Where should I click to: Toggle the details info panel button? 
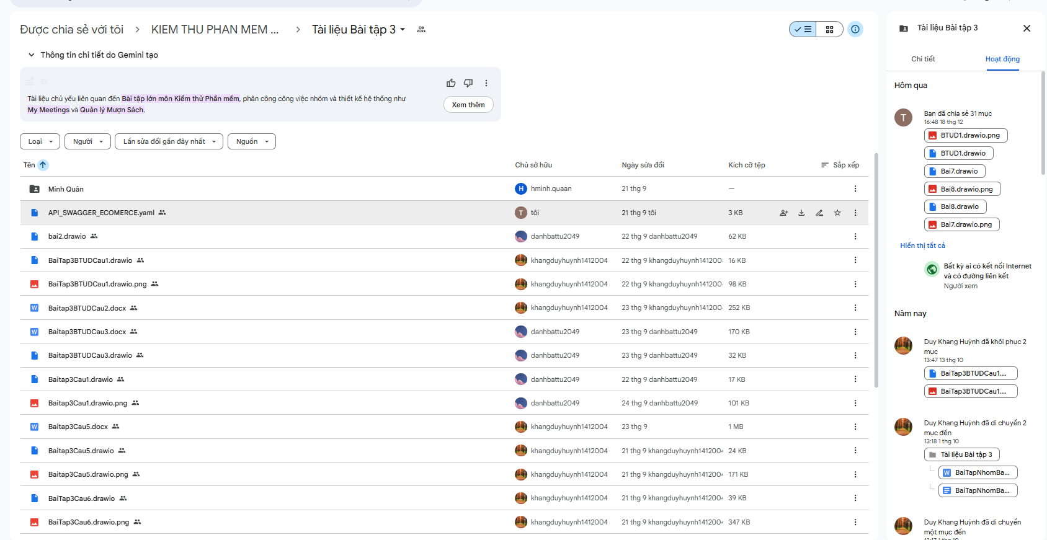855,29
